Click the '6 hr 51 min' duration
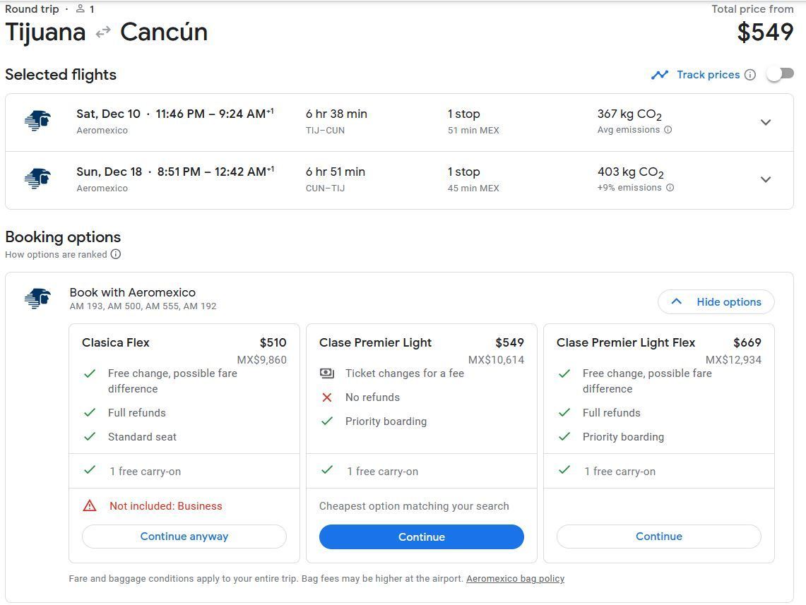806x605 pixels. coord(335,172)
